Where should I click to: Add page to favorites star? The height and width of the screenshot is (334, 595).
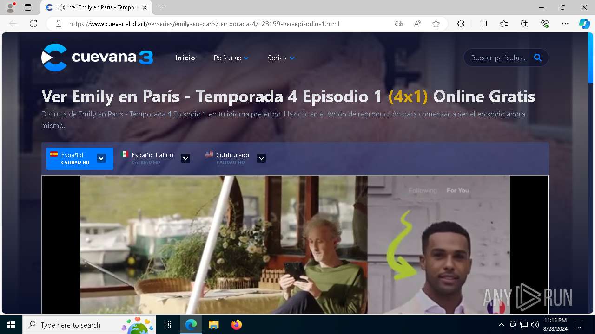point(436,24)
